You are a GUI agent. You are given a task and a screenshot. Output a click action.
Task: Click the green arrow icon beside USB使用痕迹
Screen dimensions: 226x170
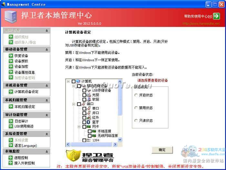pos(11,126)
